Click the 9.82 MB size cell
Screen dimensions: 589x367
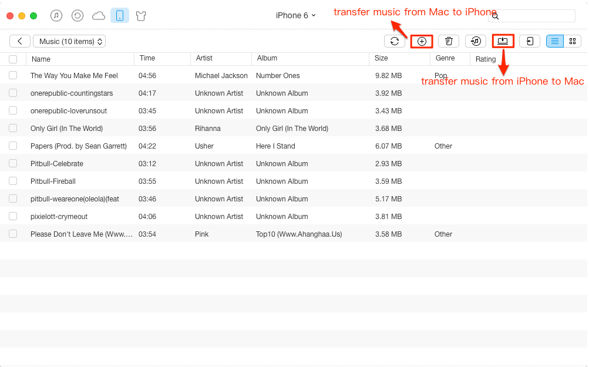click(x=388, y=76)
